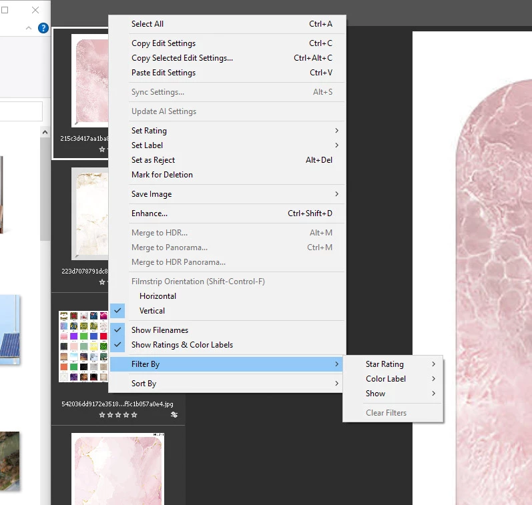This screenshot has height=505, width=532.
Task: Click Clear Filters in submenu
Action: tap(393, 413)
